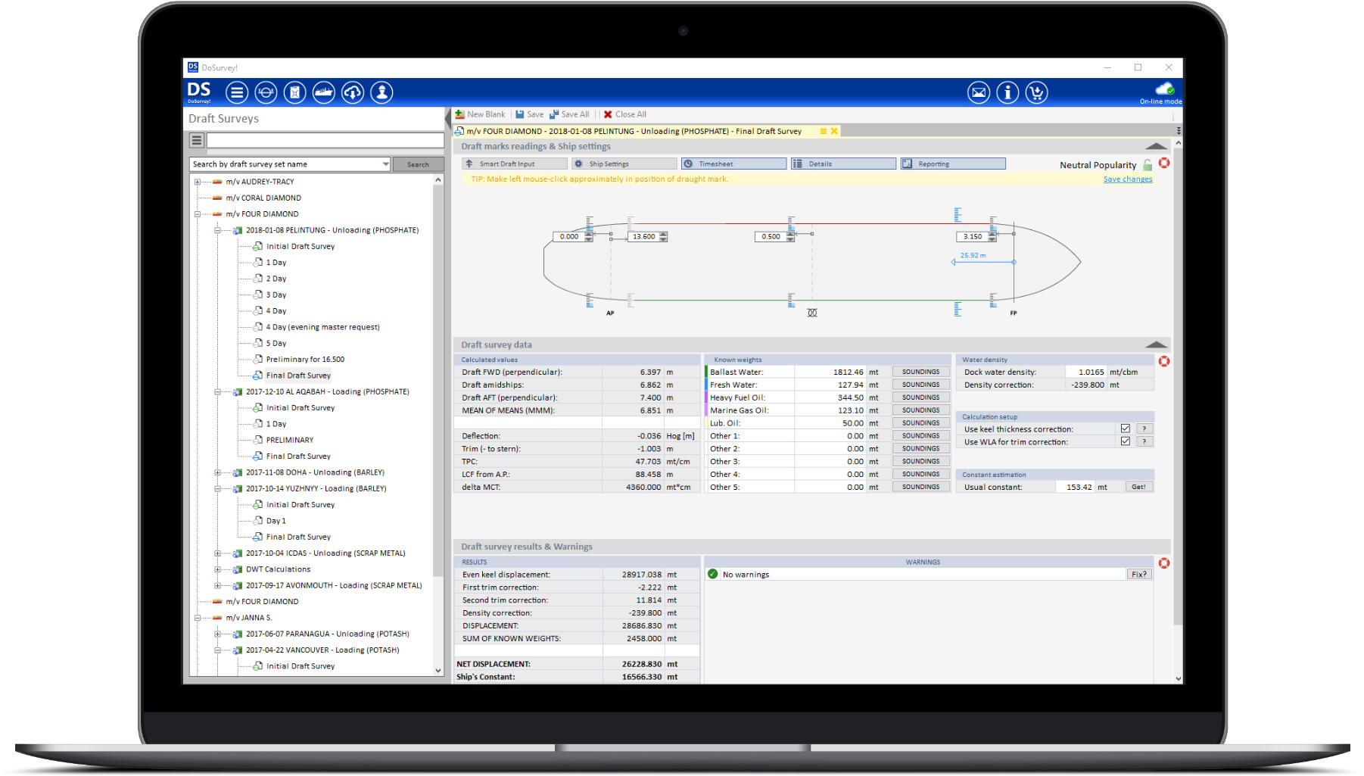Open the information icon
Viewport: 1364px width, 776px height.
point(1007,92)
